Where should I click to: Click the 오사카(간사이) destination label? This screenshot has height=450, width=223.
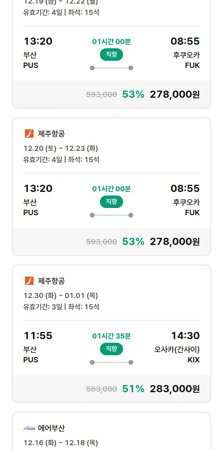177,349
